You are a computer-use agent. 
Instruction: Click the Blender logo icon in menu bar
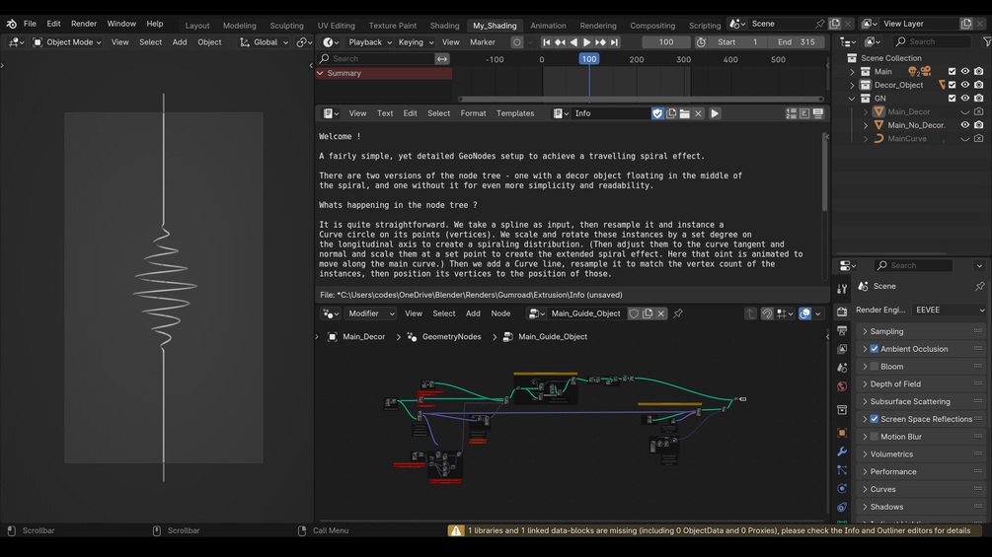point(12,24)
